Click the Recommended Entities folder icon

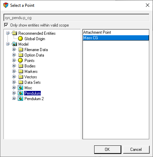coord(14,33)
